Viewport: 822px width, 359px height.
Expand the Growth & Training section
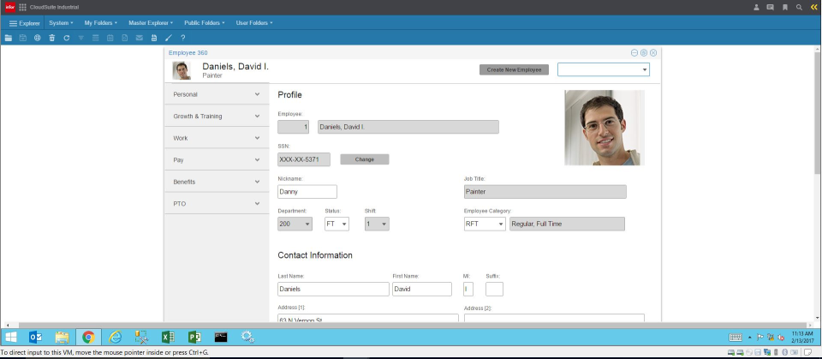point(216,116)
